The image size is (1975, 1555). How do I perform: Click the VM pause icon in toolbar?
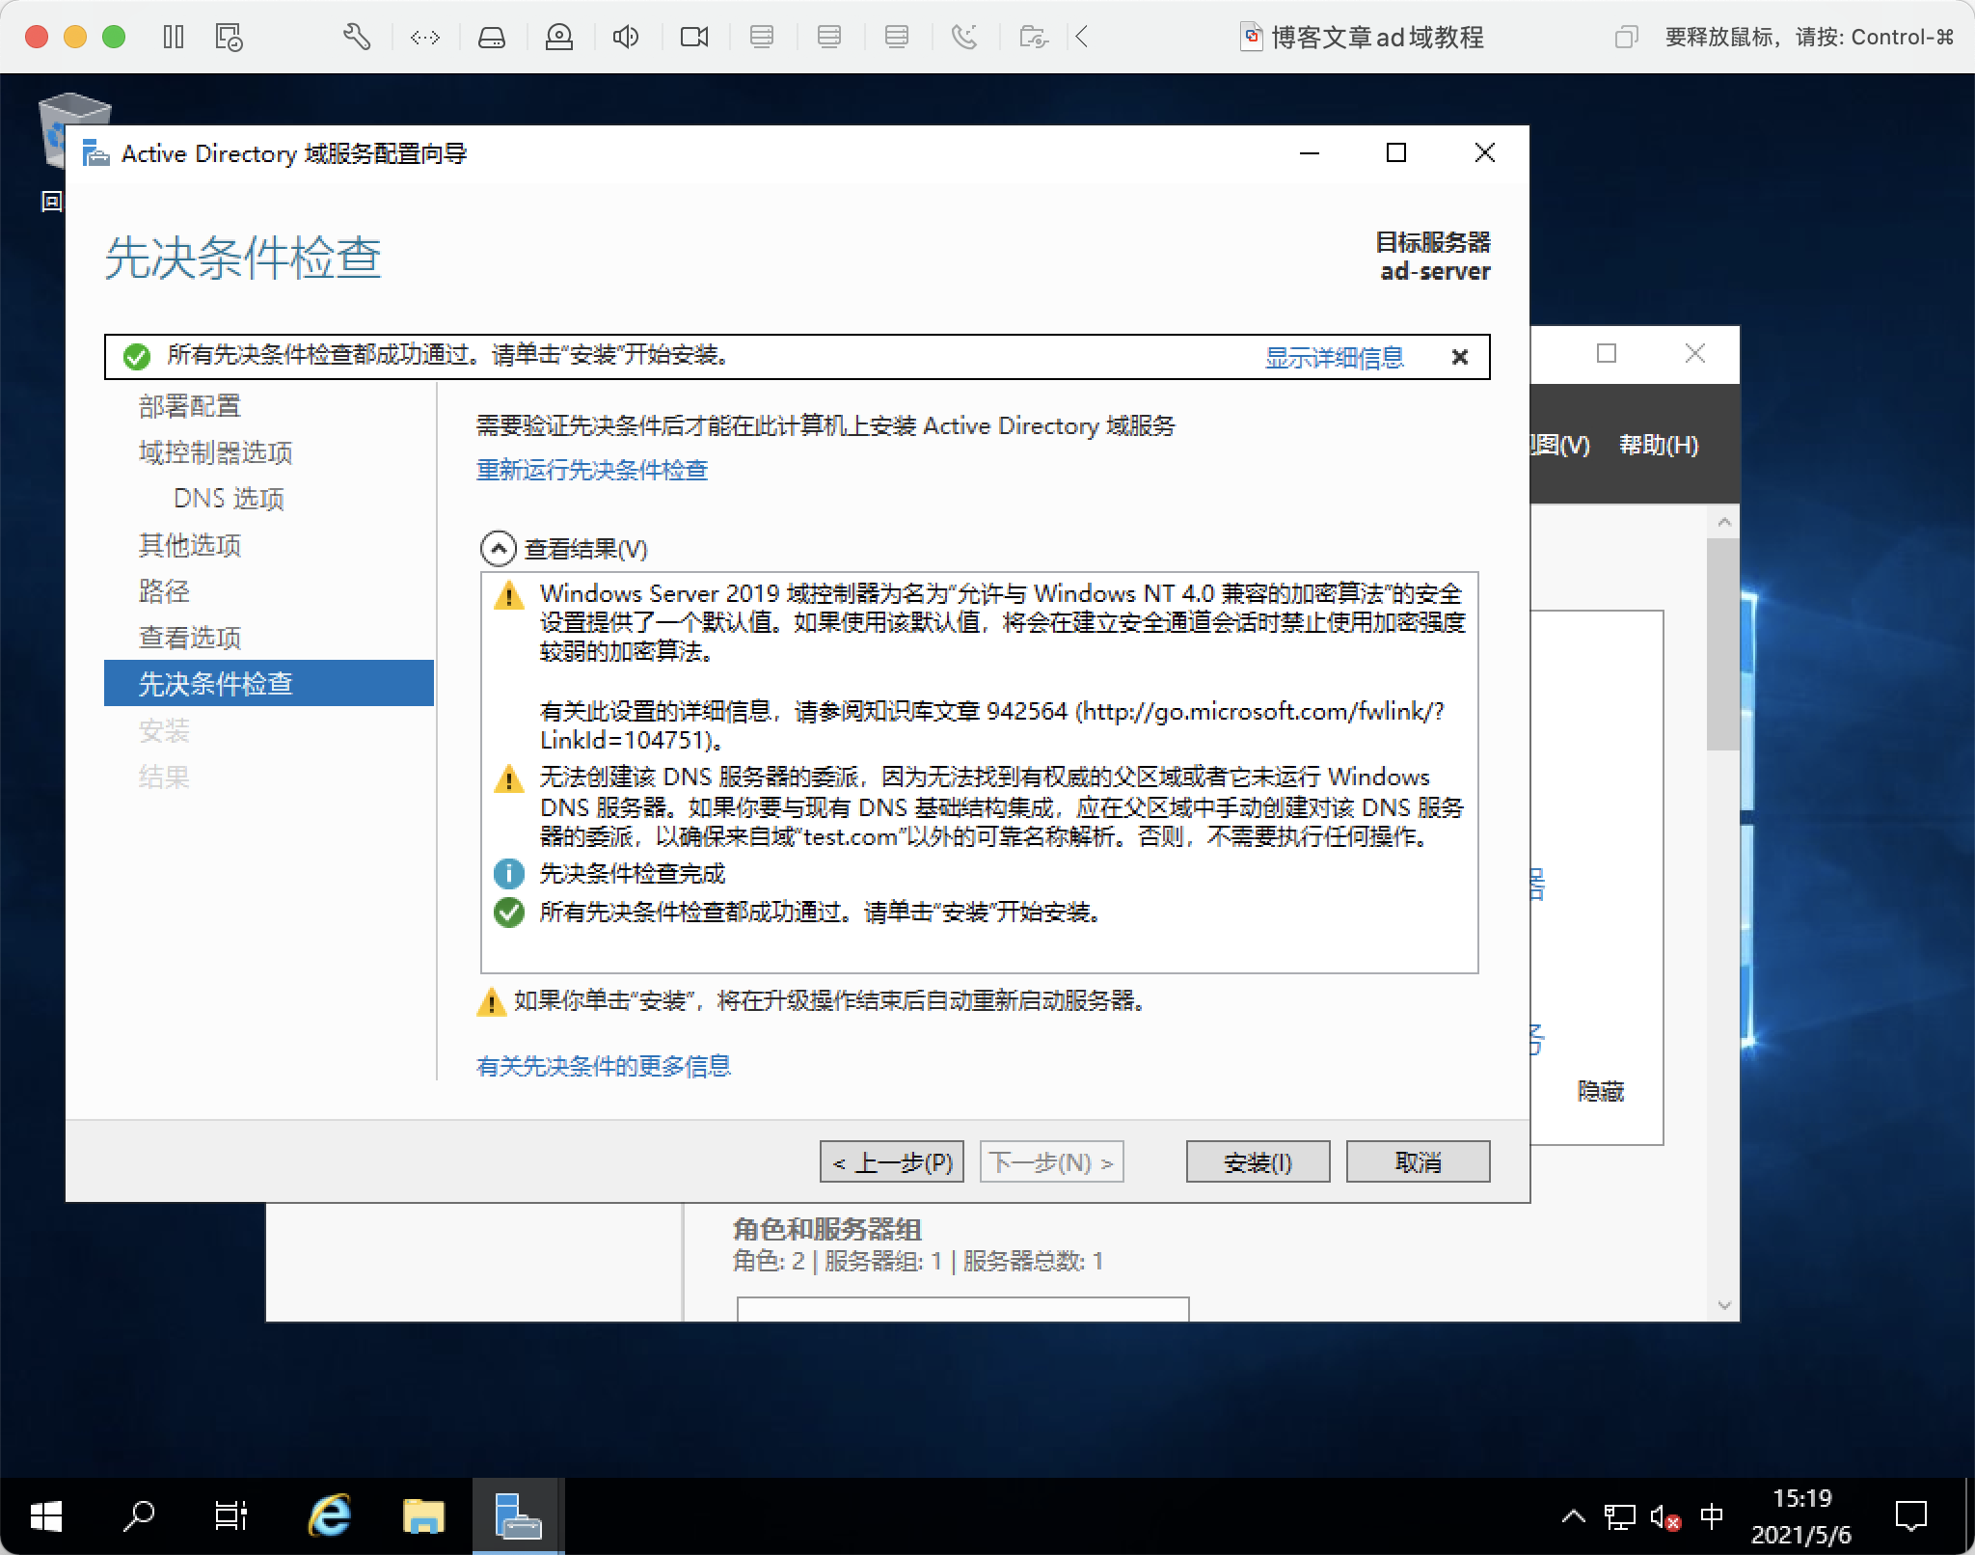point(174,38)
